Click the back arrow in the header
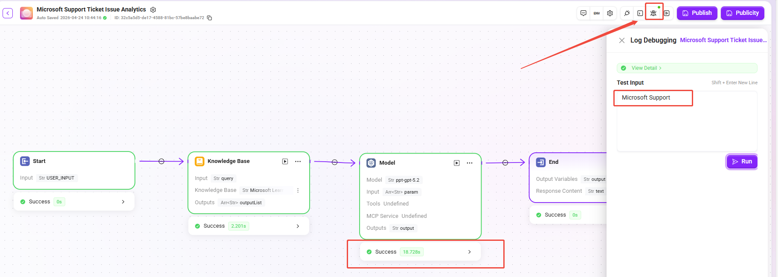The width and height of the screenshot is (778, 277). (x=8, y=13)
